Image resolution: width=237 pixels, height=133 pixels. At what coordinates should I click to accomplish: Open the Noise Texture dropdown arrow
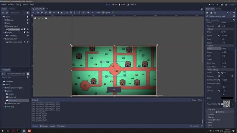[232, 104]
